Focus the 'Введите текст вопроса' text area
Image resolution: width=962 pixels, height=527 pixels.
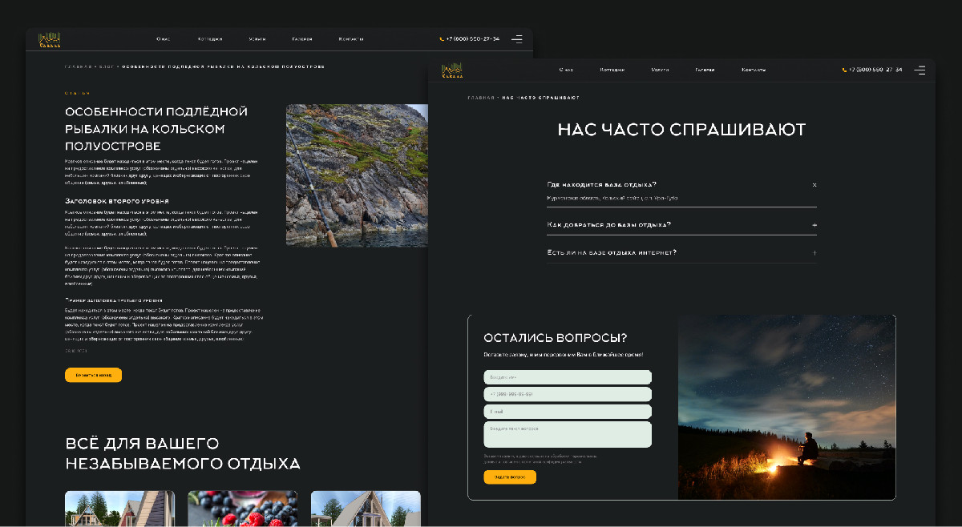pos(568,435)
